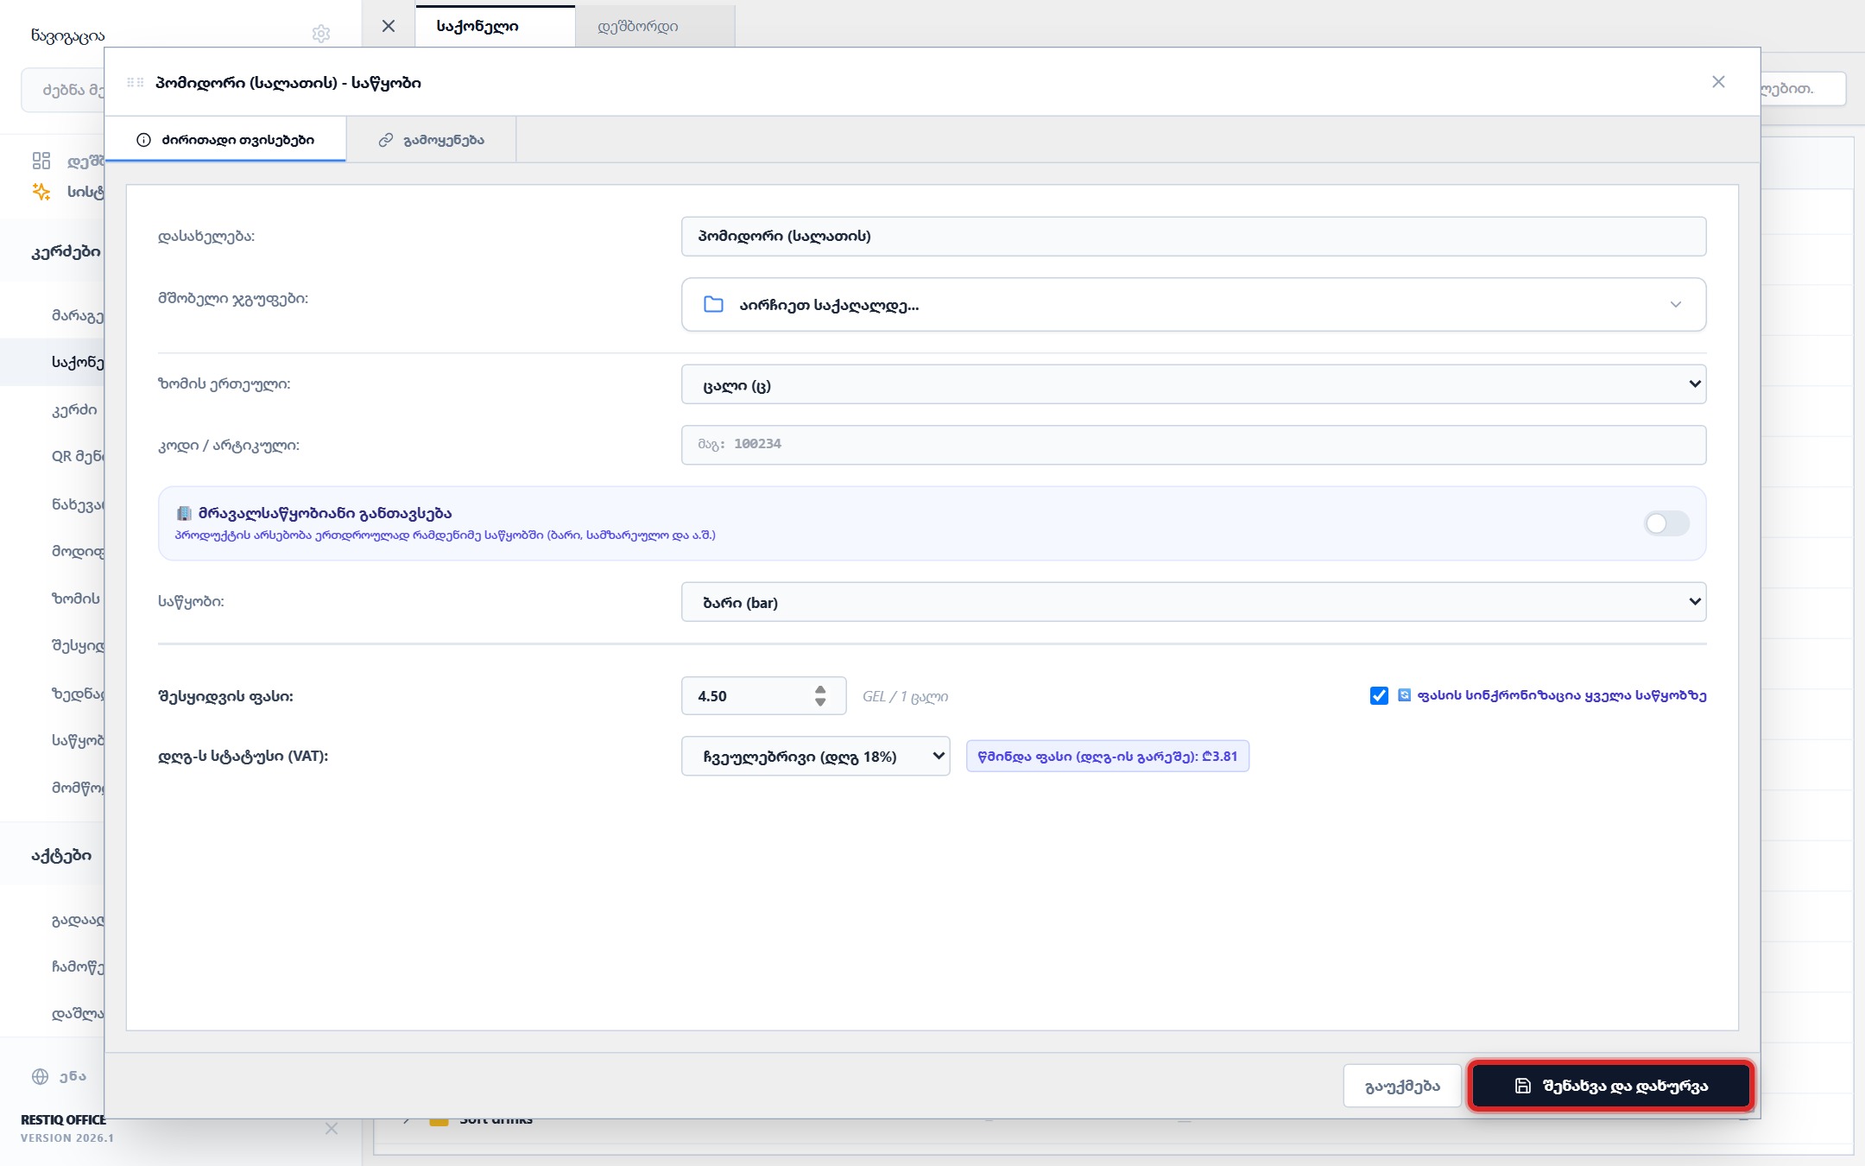
Task: Click the globe language icon
Action: coord(40,1076)
